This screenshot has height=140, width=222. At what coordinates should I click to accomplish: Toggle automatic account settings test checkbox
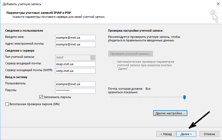[x=115, y=62]
